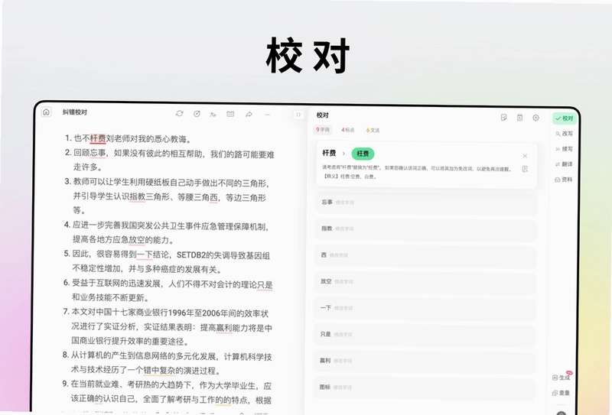Open the clipboard report icon in 校对 panel

(x=519, y=118)
